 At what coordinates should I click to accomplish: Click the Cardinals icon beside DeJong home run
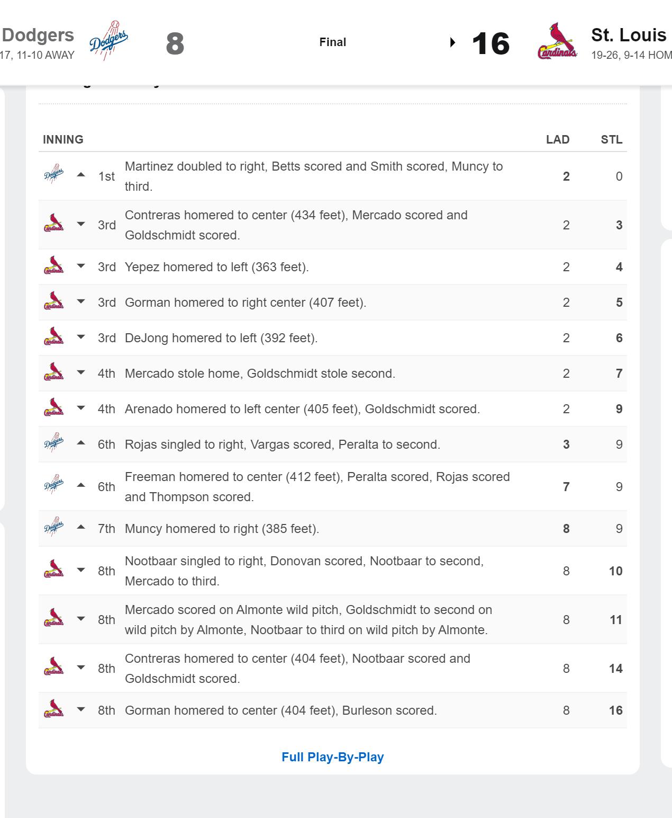pos(54,336)
